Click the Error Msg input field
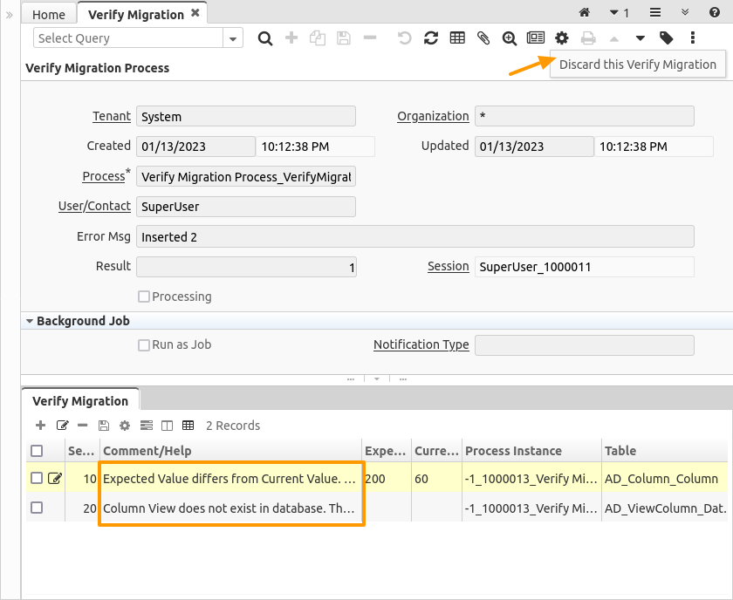Image resolution: width=733 pixels, height=600 pixels. pos(414,236)
